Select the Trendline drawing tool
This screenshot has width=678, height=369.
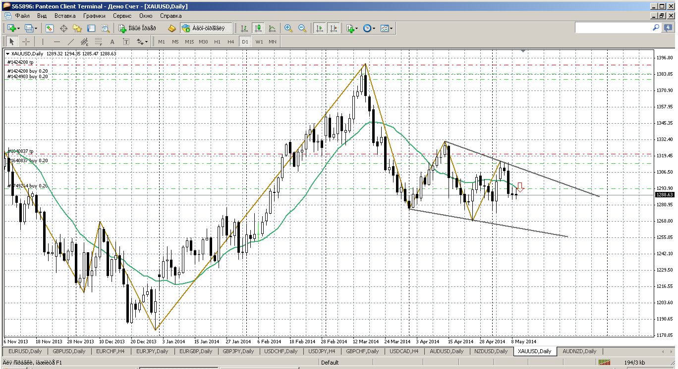pyautogui.click(x=71, y=42)
